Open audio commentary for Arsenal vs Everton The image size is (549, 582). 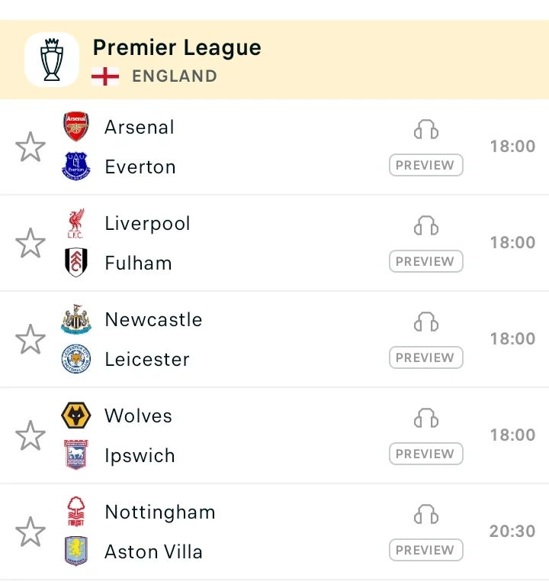pyautogui.click(x=426, y=129)
